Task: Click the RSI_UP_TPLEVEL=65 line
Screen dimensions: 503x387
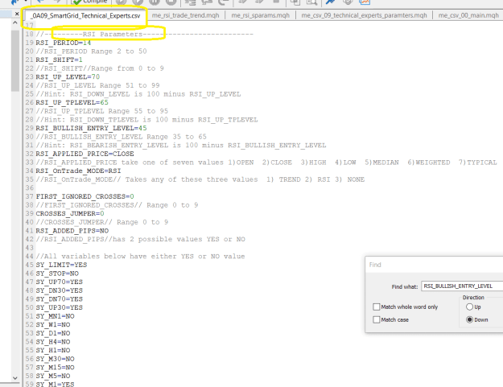Action: tap(72, 103)
